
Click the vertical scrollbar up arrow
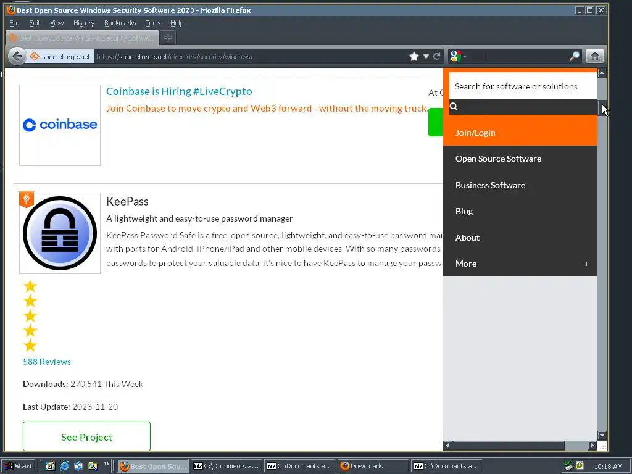pos(602,73)
